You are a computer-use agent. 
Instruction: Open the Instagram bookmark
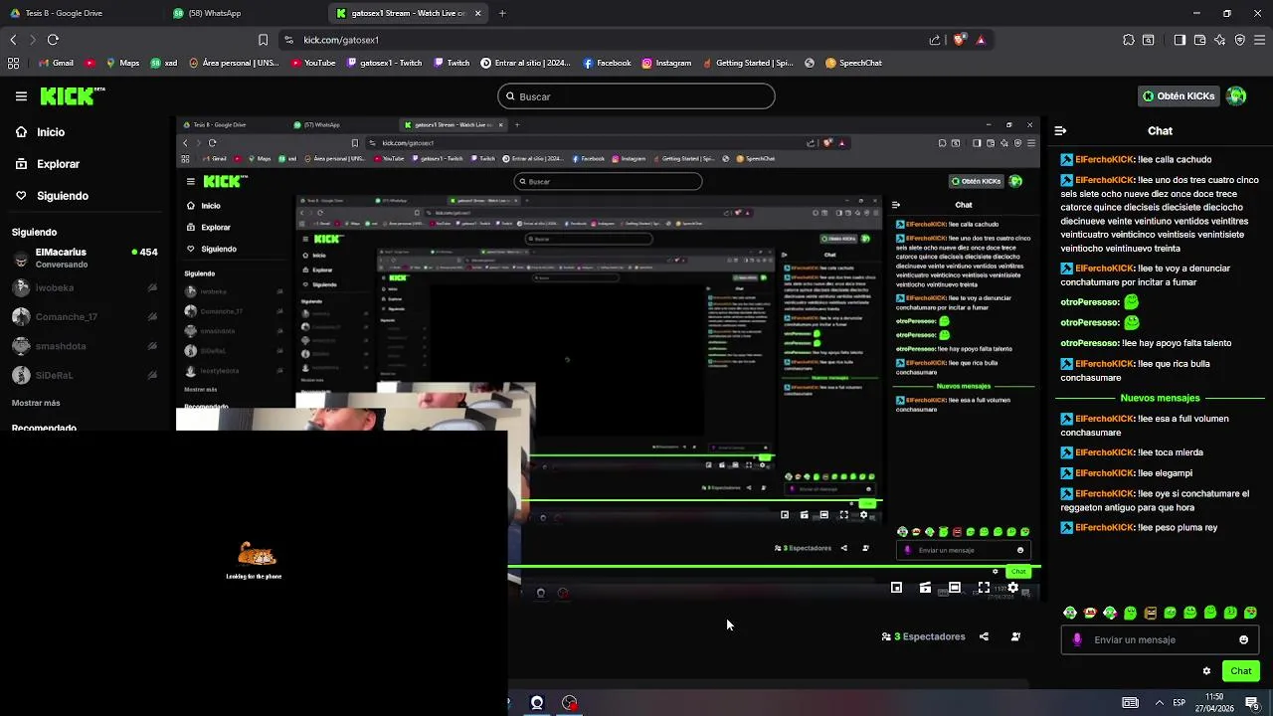tap(666, 63)
